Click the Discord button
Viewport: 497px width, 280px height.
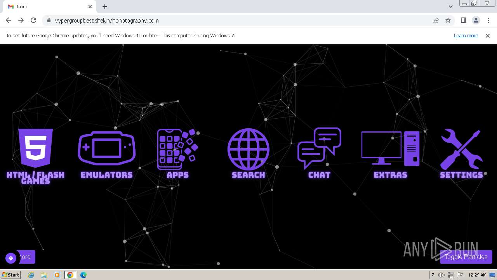pyautogui.click(x=26, y=257)
